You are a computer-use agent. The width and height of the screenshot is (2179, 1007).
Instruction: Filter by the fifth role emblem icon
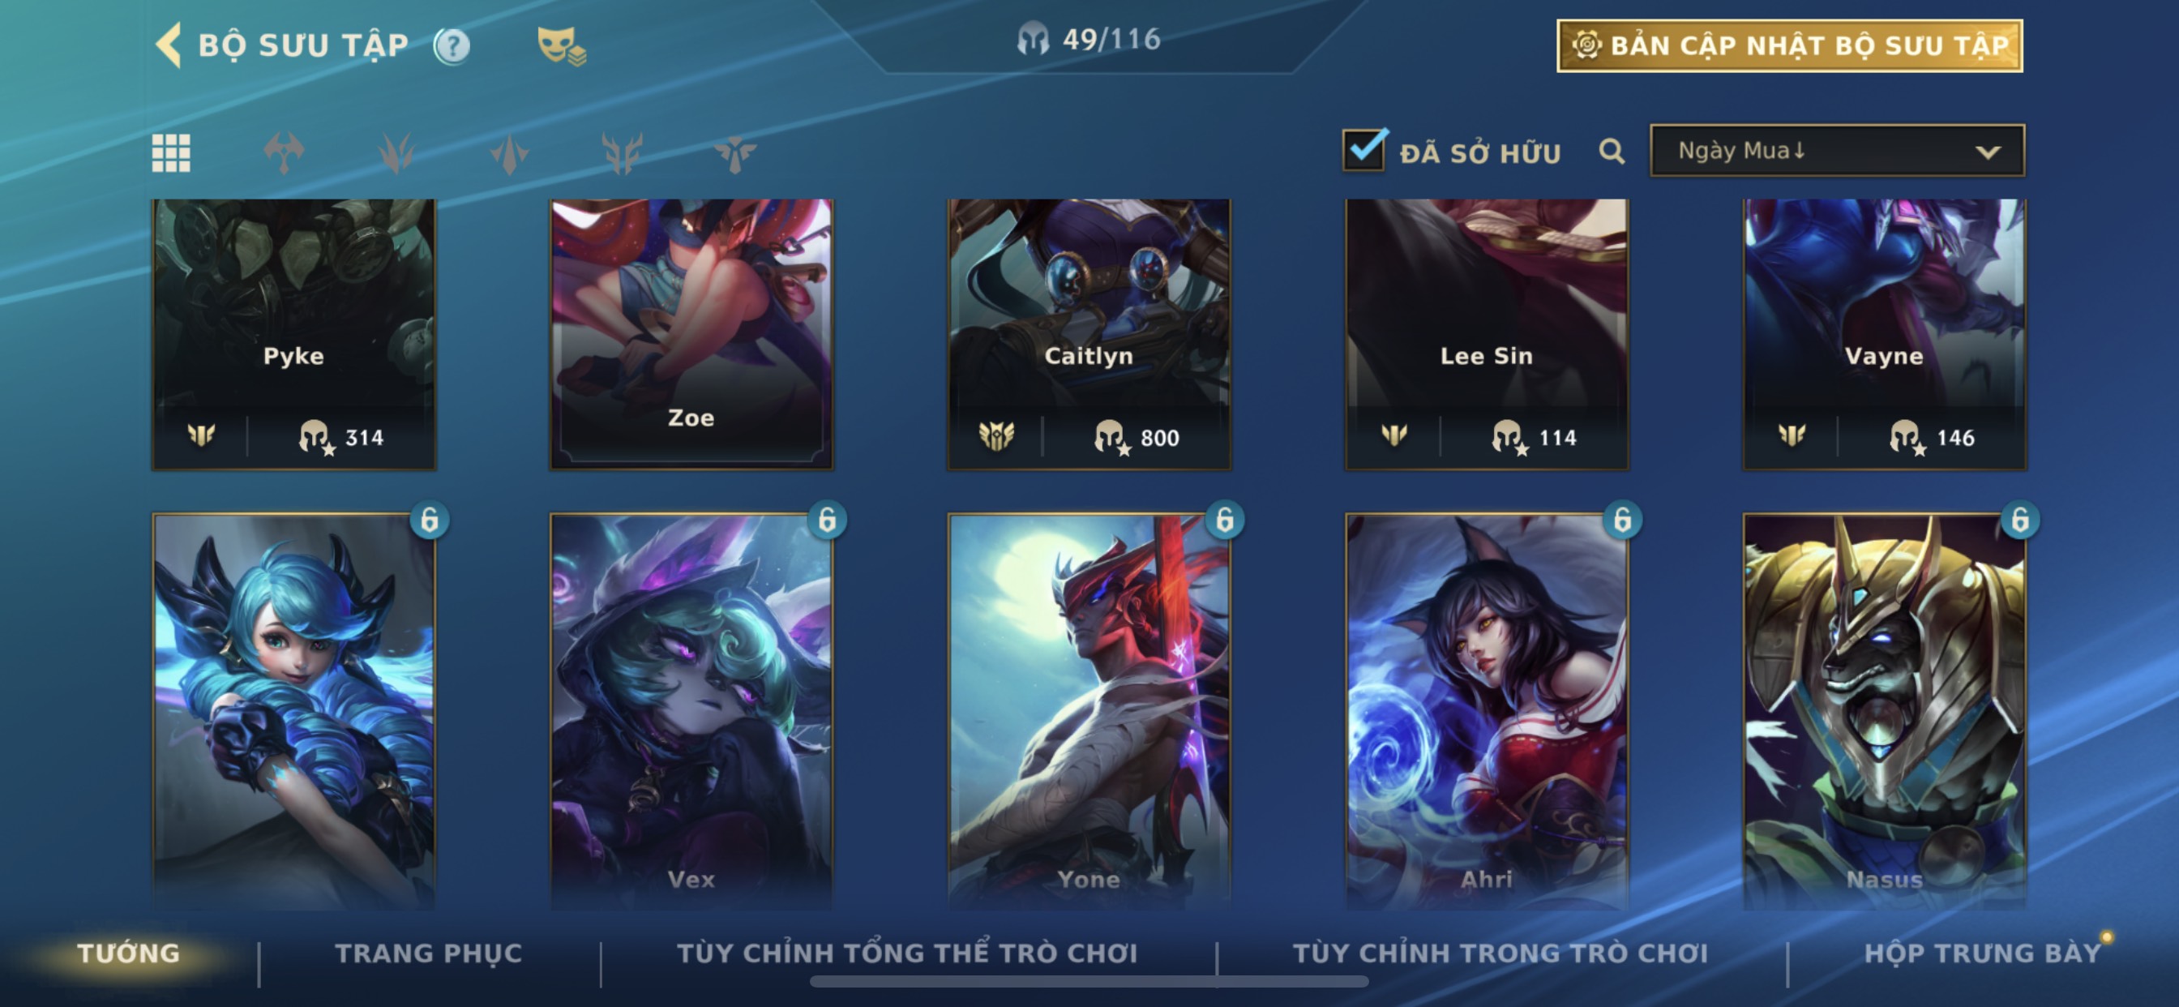[735, 153]
